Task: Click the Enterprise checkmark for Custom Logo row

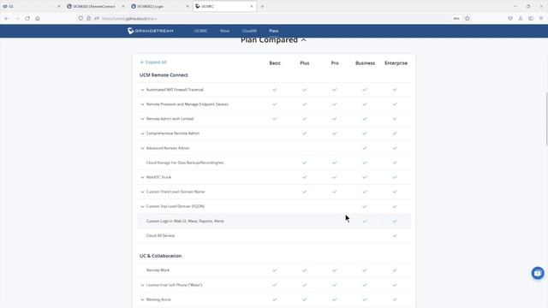Action: (395, 221)
